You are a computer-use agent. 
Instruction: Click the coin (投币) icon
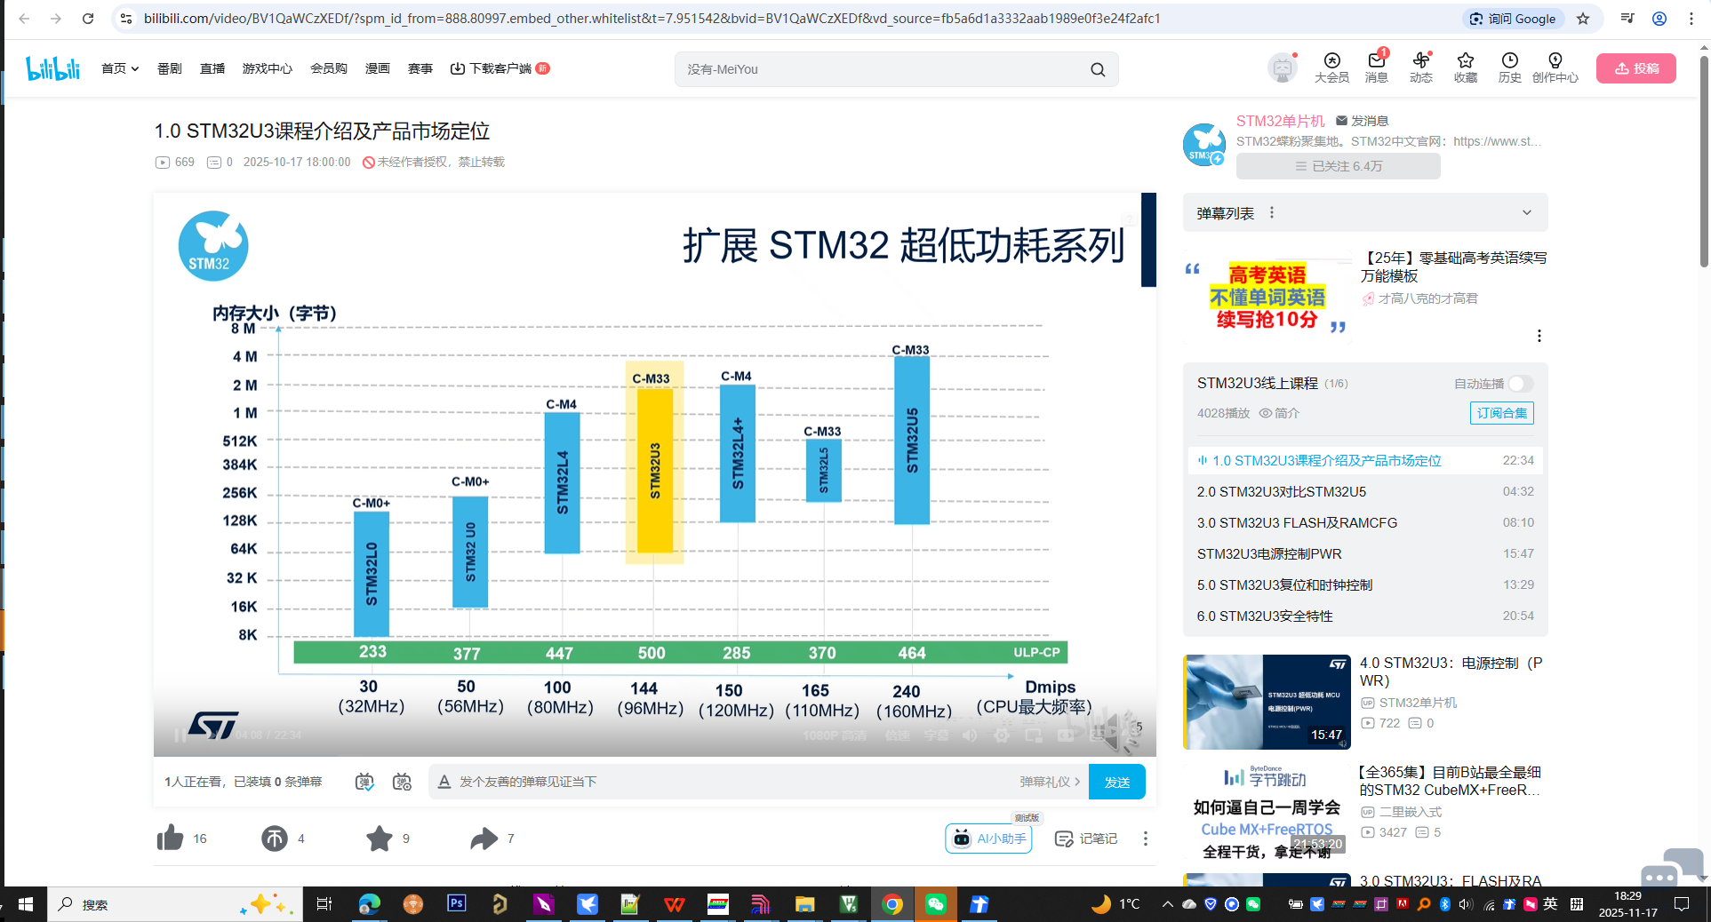click(x=275, y=838)
